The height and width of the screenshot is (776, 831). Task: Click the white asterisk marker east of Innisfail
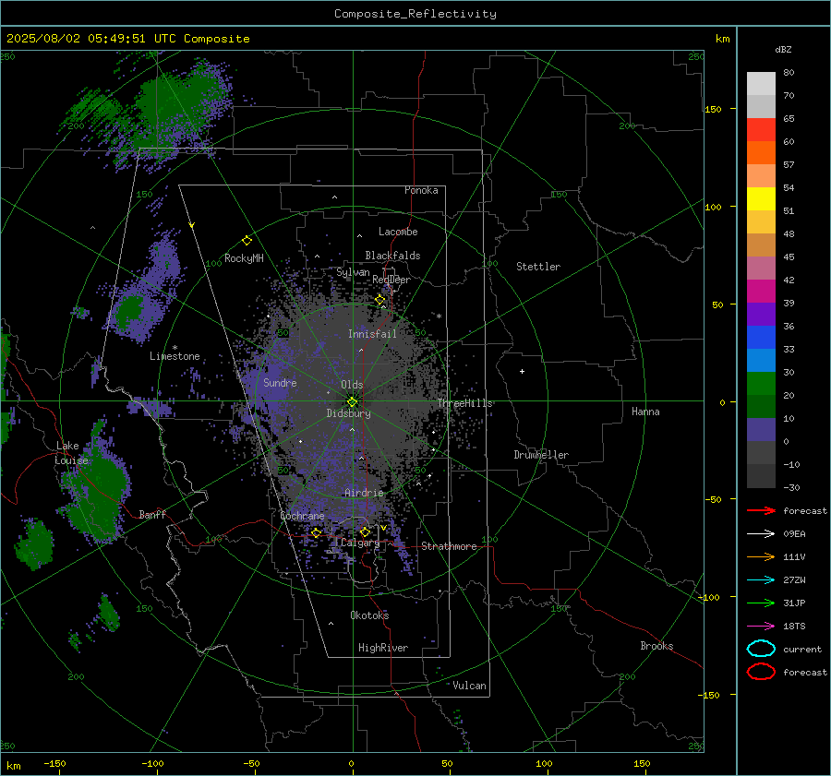(x=440, y=316)
